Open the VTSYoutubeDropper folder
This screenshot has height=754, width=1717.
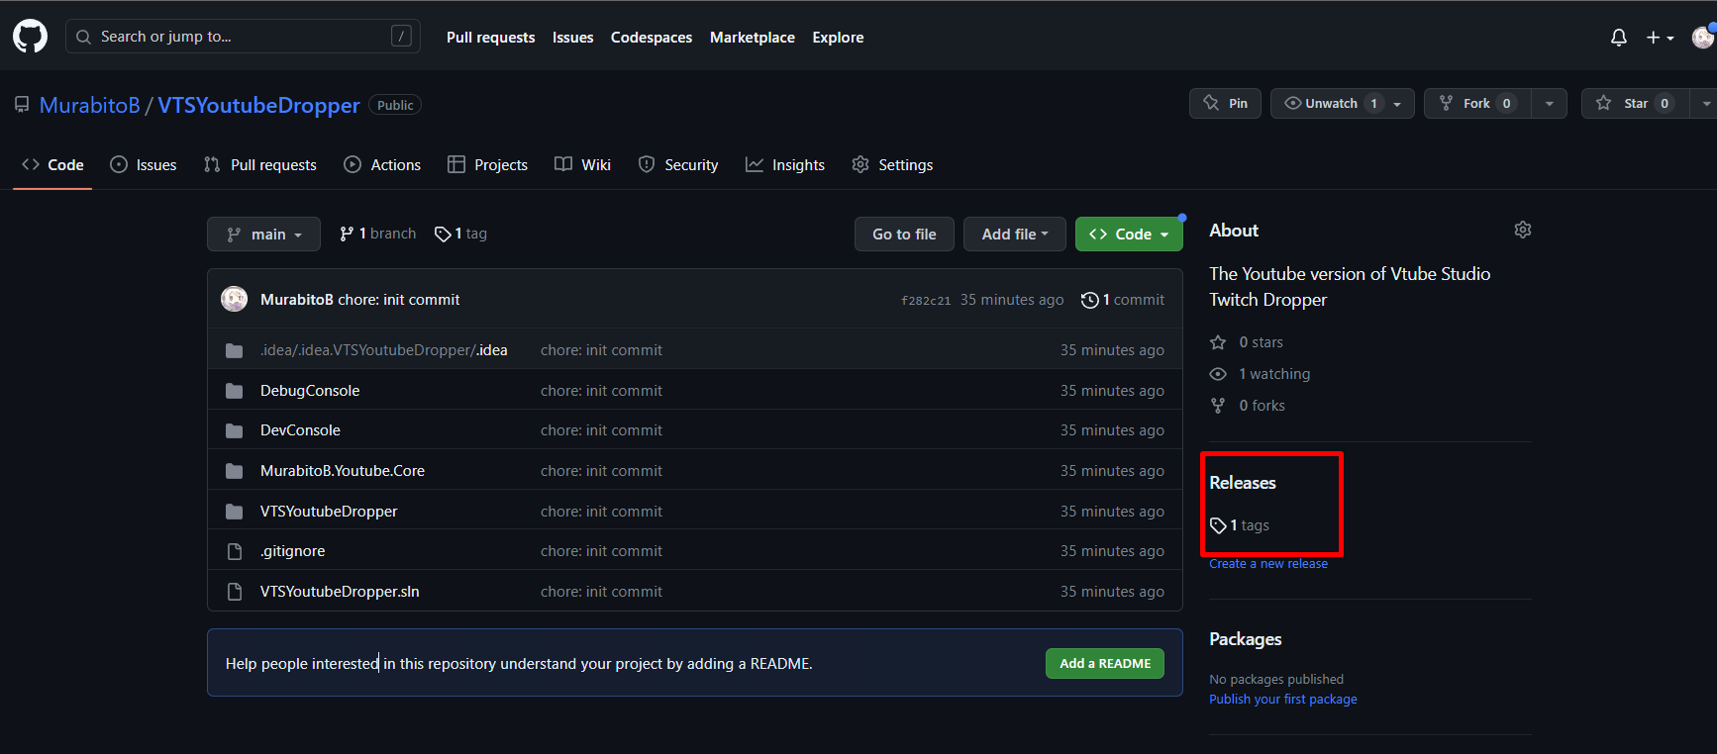pos(329,512)
